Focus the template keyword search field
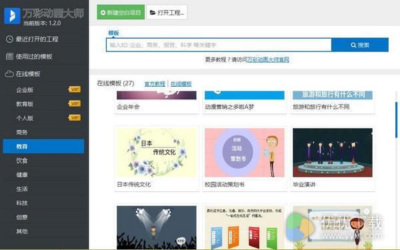Viewport: 400px width, 250px height. click(x=219, y=45)
